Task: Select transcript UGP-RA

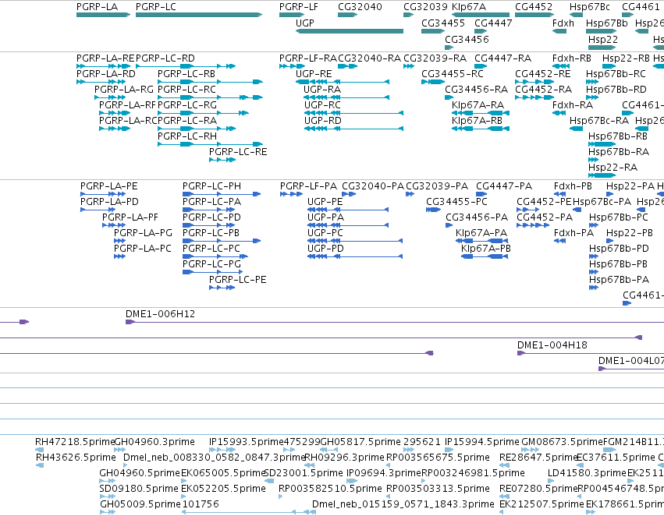Action: point(322,89)
